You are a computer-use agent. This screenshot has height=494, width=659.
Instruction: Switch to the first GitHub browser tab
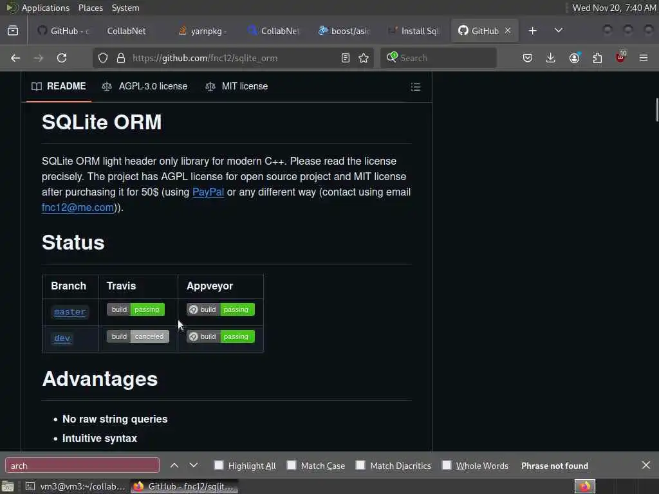coord(63,31)
